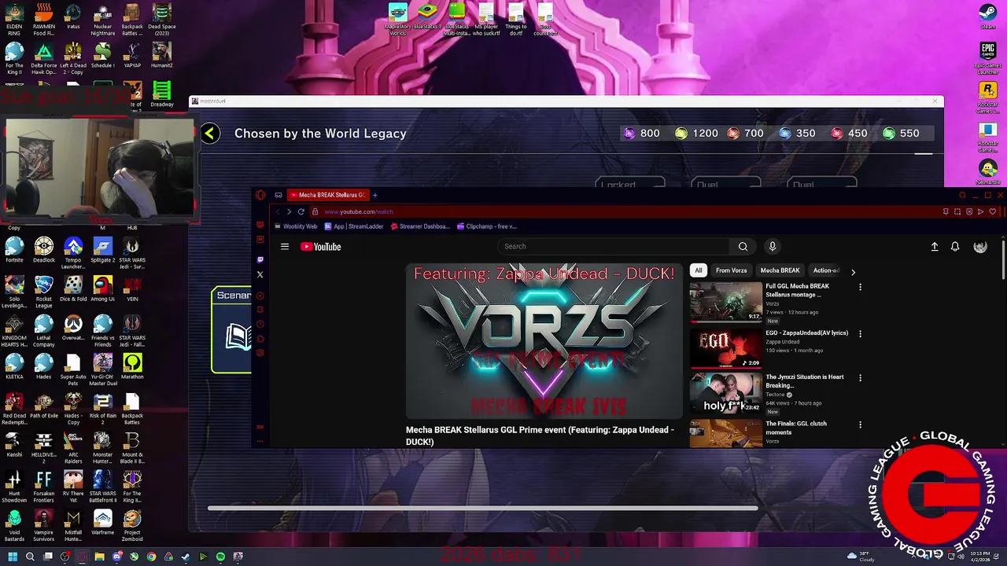Viewport: 1007px width, 566px height.
Task: Open EGO ZappaUndead video thumbnail
Action: [x=726, y=348]
